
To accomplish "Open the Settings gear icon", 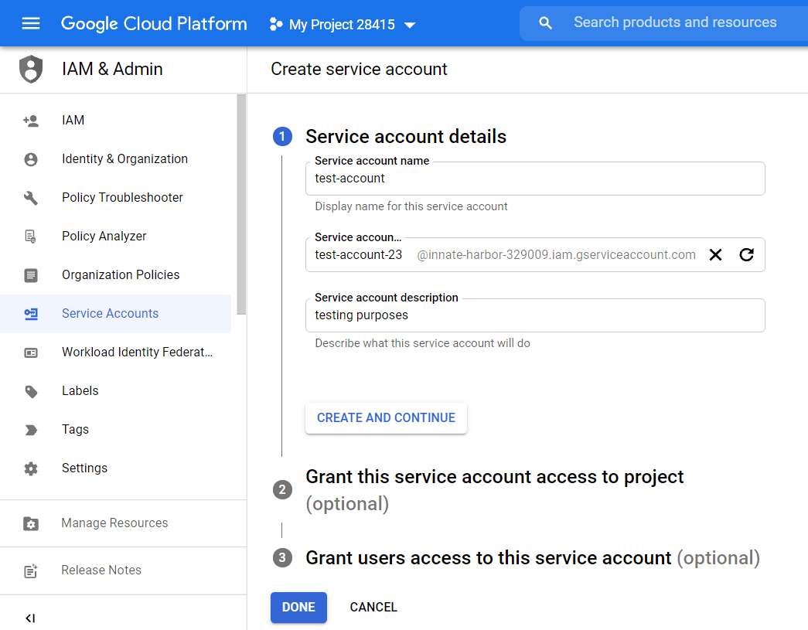I will (29, 468).
